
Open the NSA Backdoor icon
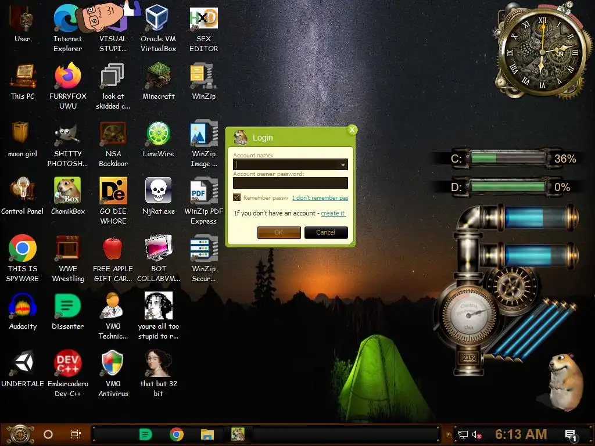113,144
